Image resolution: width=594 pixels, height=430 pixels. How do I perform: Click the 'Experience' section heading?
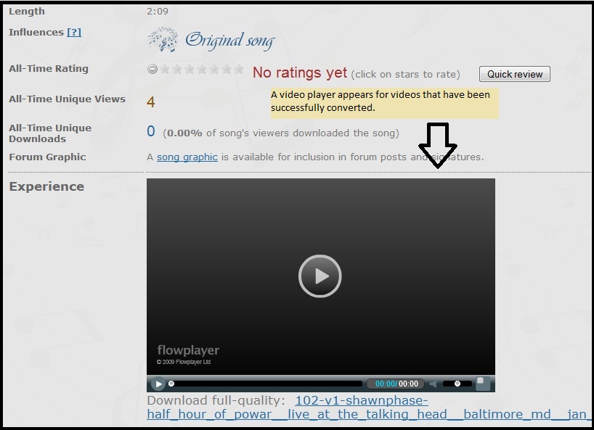pos(46,186)
